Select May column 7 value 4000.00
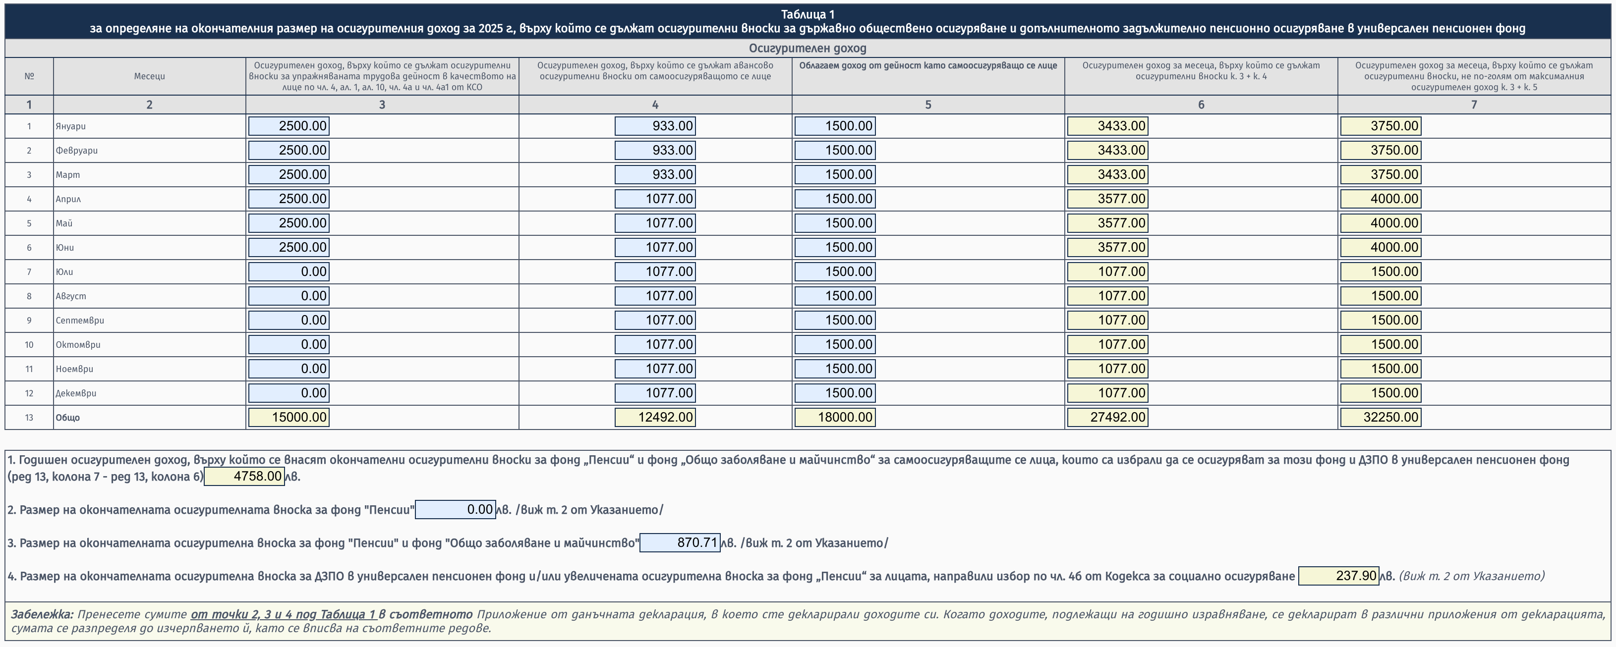 (1381, 223)
